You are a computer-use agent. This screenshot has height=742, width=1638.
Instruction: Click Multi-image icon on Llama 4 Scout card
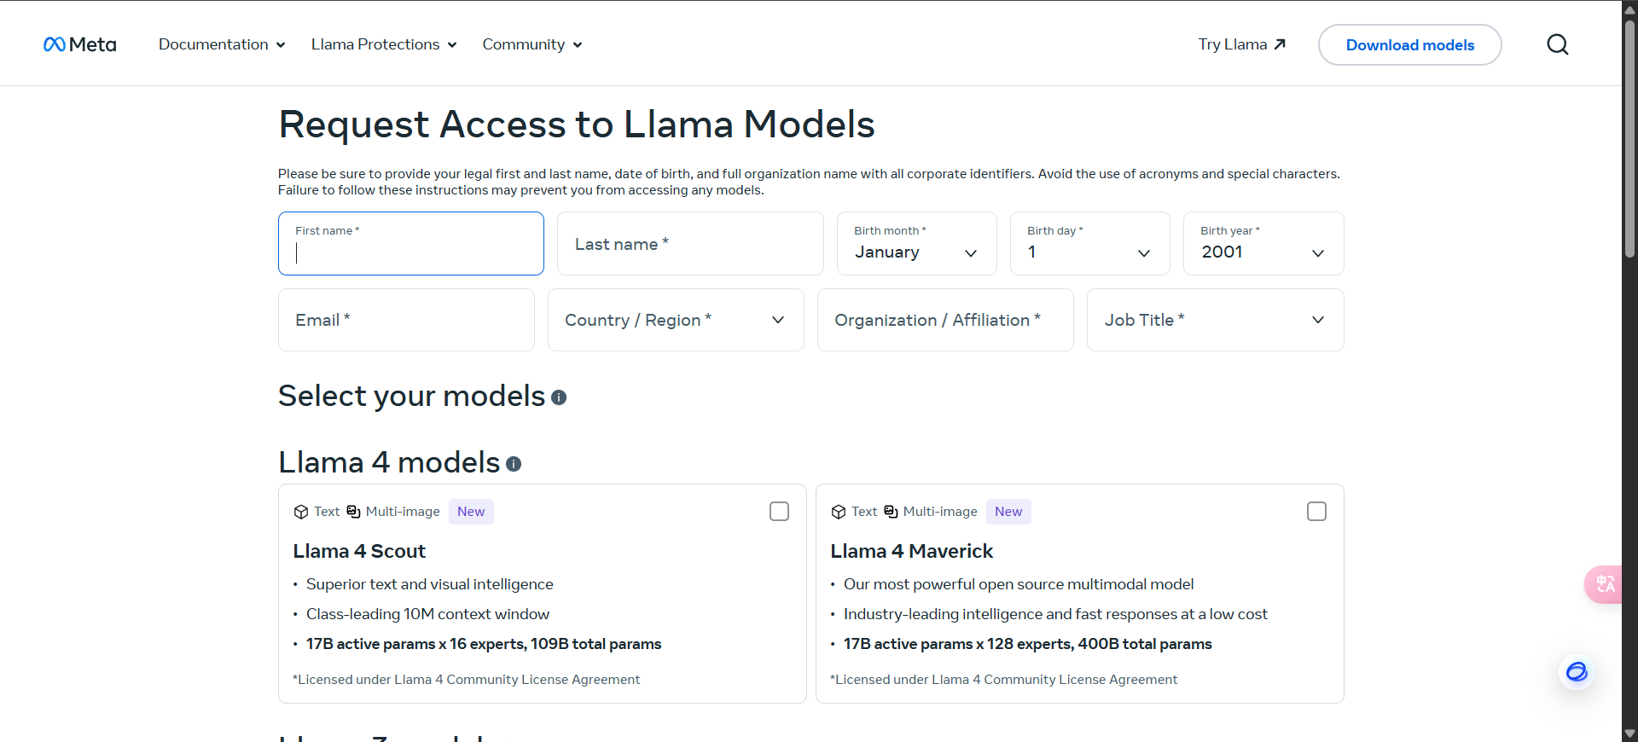pyautogui.click(x=353, y=512)
